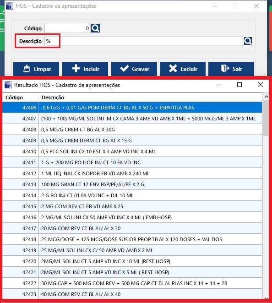
Task: Select row 42422 30 MG CAP entry
Action: tap(132, 283)
